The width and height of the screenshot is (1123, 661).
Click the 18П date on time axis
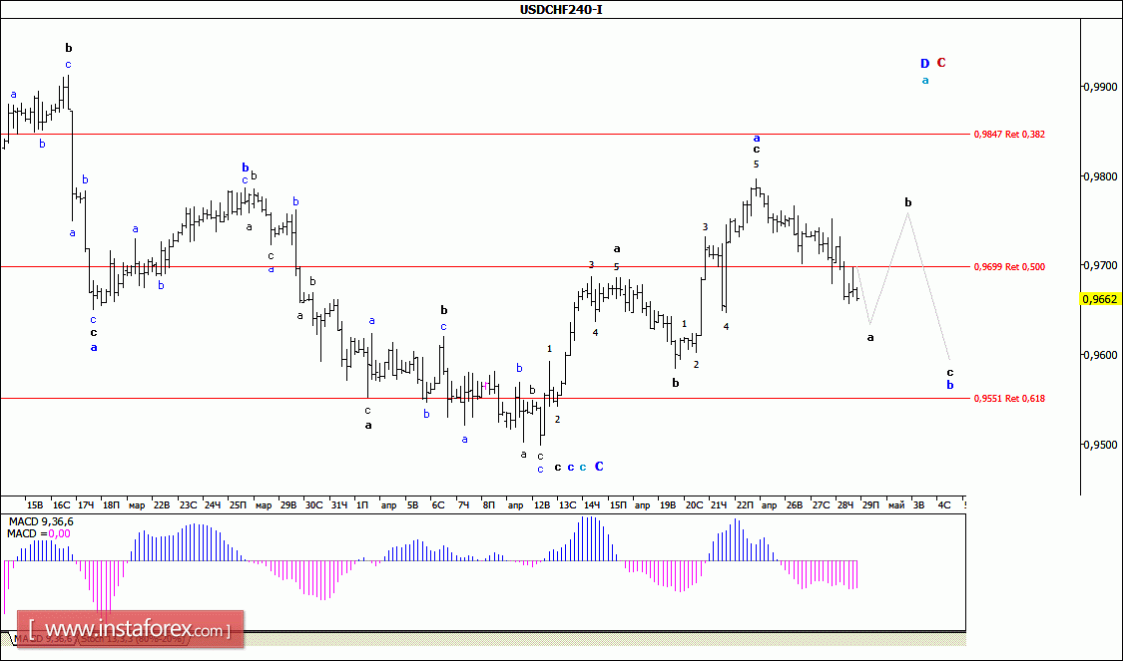coord(111,505)
